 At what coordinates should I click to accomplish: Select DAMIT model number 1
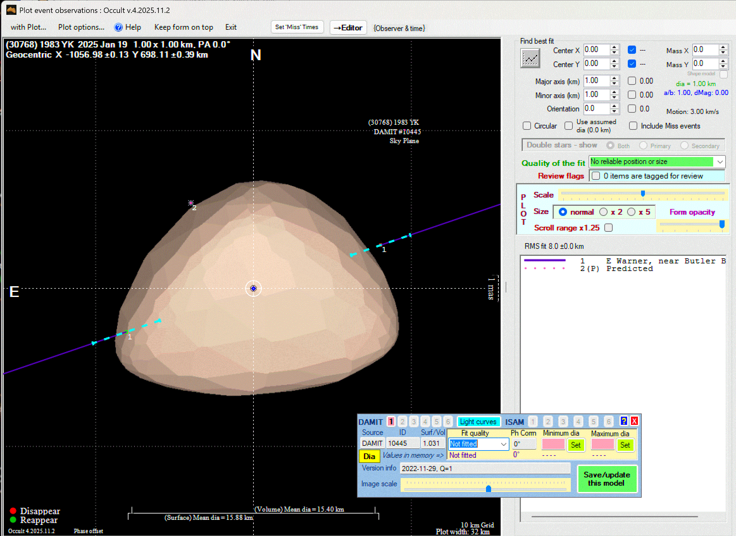point(391,421)
